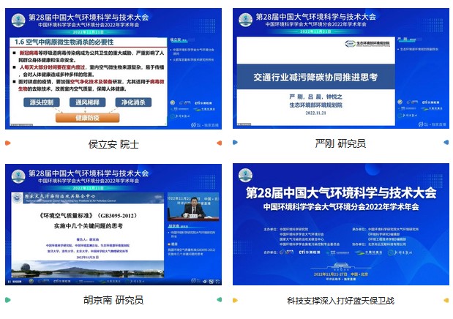Click the caption '胡京南 研究员'
This screenshot has height=319, width=453.
coord(113,300)
